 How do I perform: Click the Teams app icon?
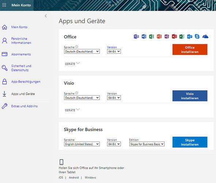136,37
